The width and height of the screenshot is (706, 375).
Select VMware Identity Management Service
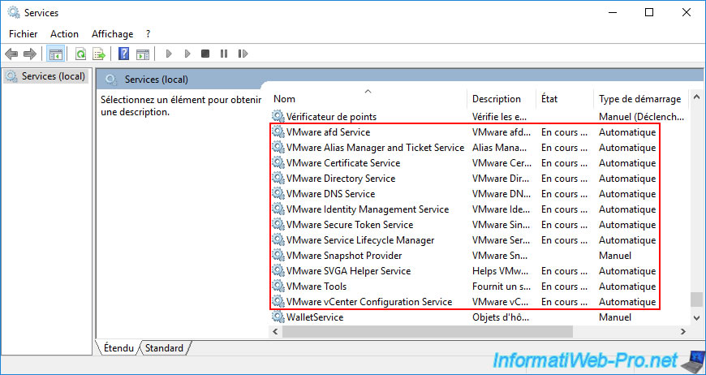point(479,209)
